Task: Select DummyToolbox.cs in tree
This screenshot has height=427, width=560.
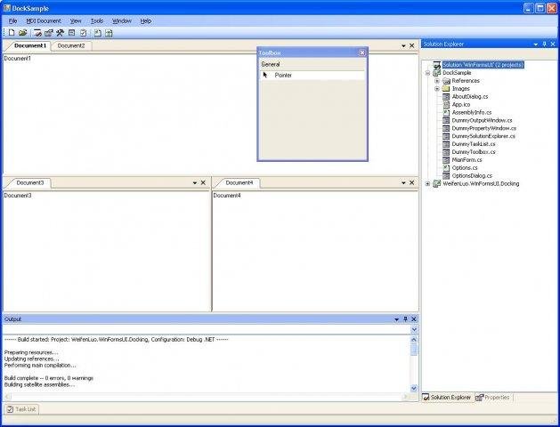Action: pos(474,152)
